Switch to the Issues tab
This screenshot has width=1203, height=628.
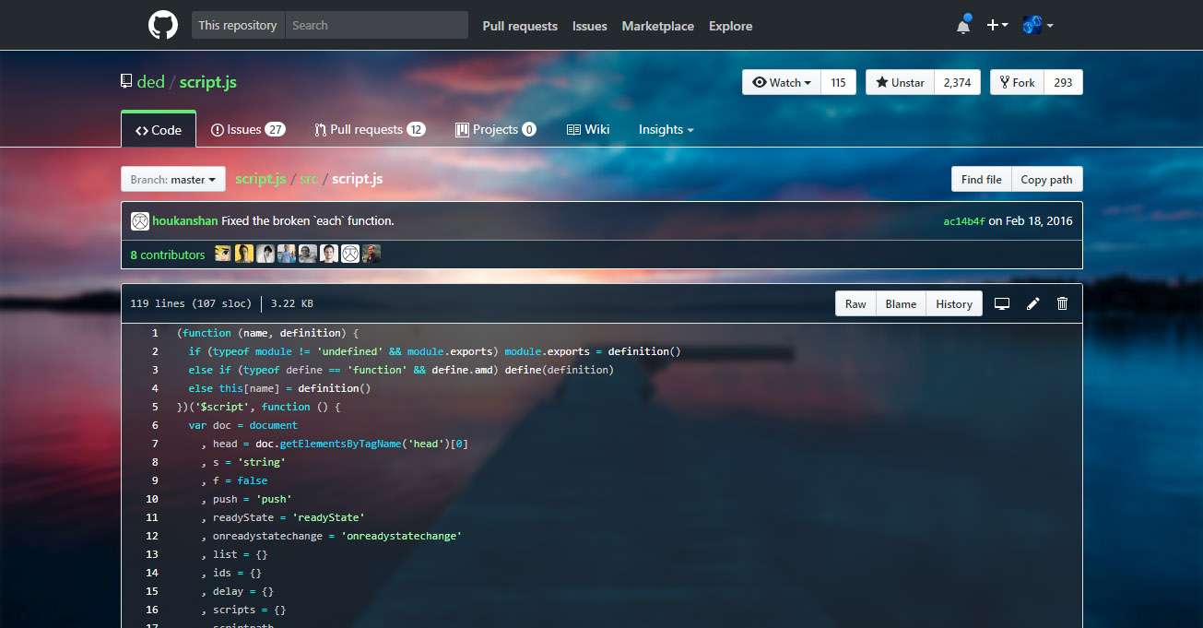coord(247,129)
